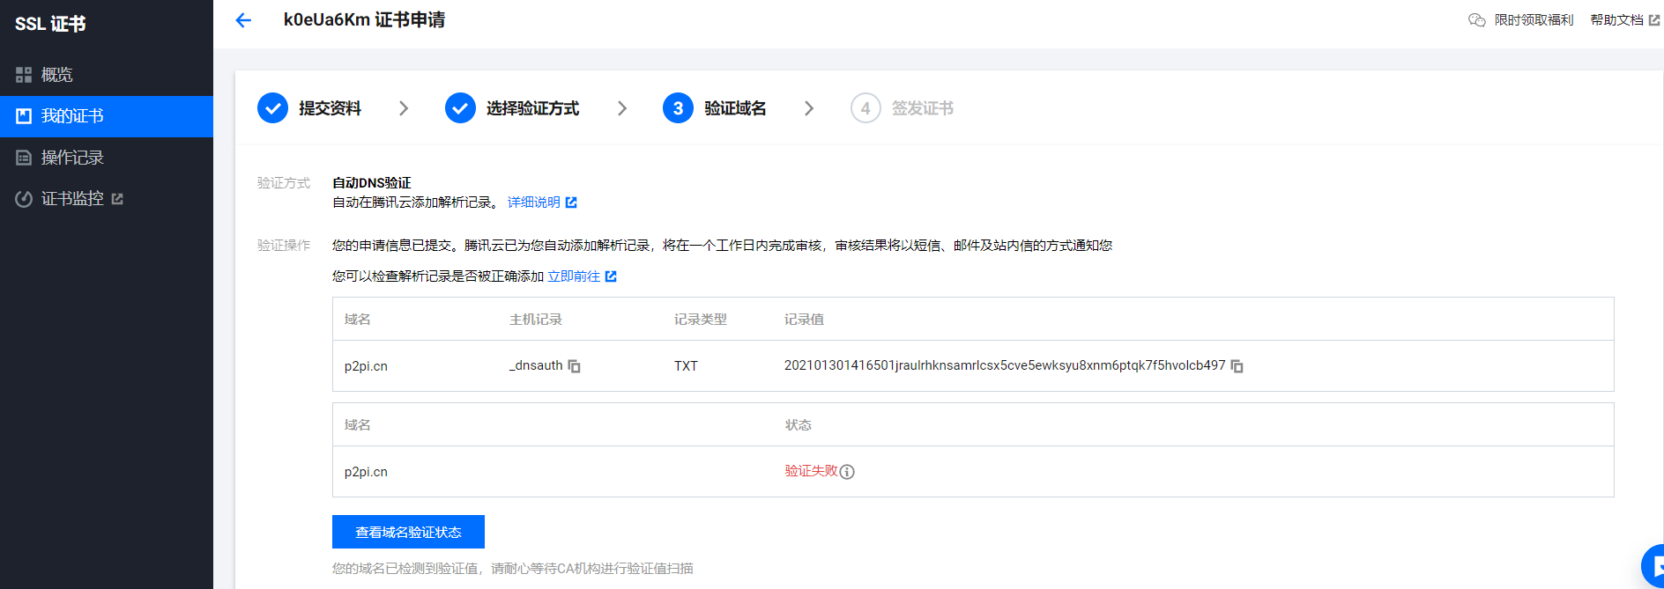Viewport: 1664px width, 589px height.
Task: Click info icon beside 验证失败
Action: click(847, 472)
